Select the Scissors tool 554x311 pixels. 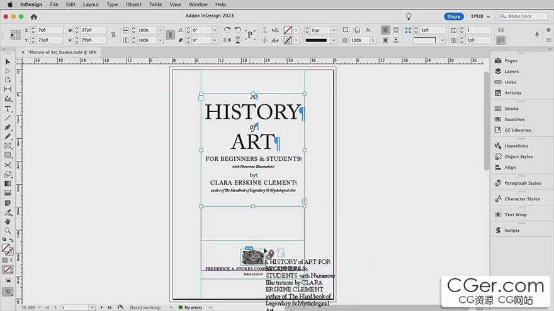[8, 165]
